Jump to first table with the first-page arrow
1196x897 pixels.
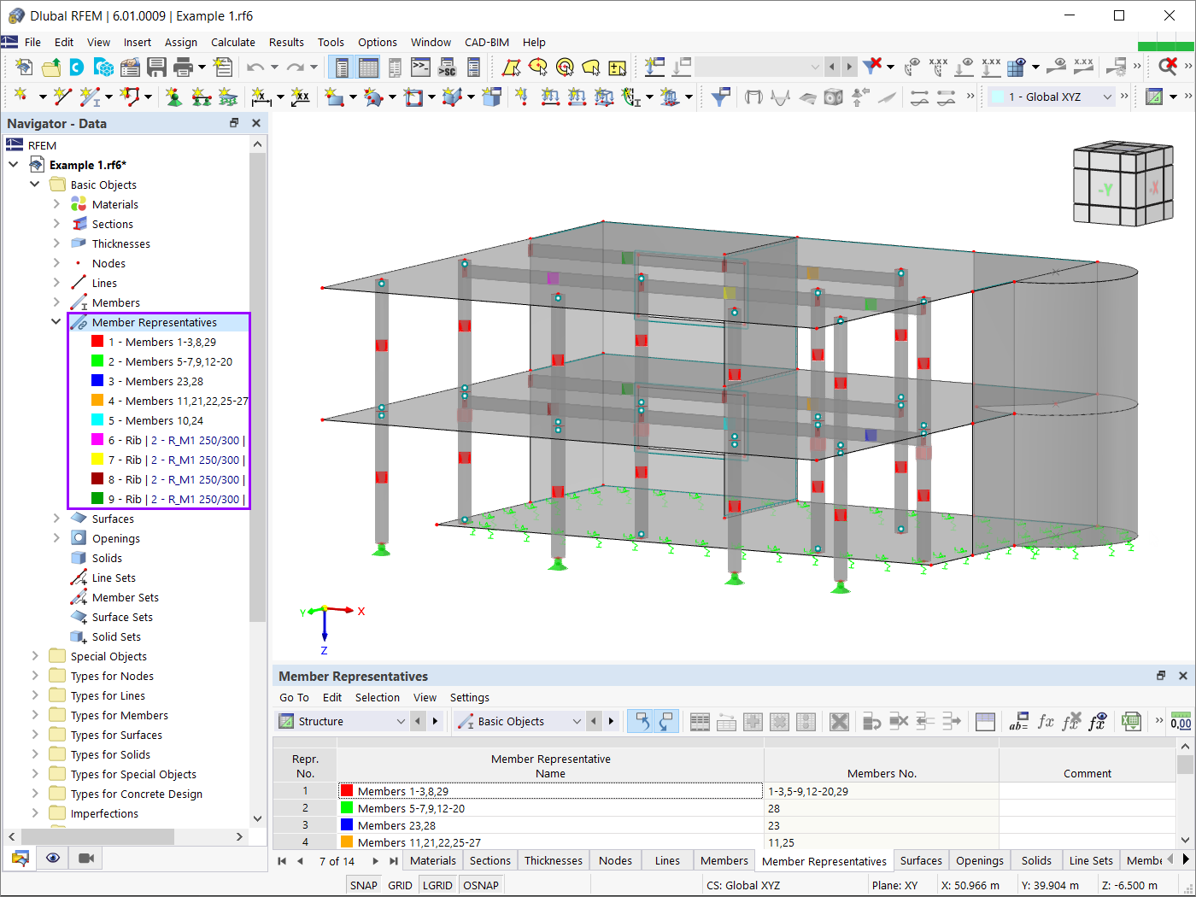tap(282, 861)
